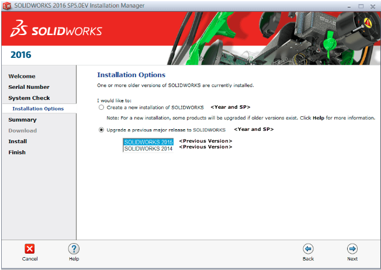Image resolution: width=381 pixels, height=270 pixels.
Task: Click the 'I would like to:' label
Action: [114, 101]
